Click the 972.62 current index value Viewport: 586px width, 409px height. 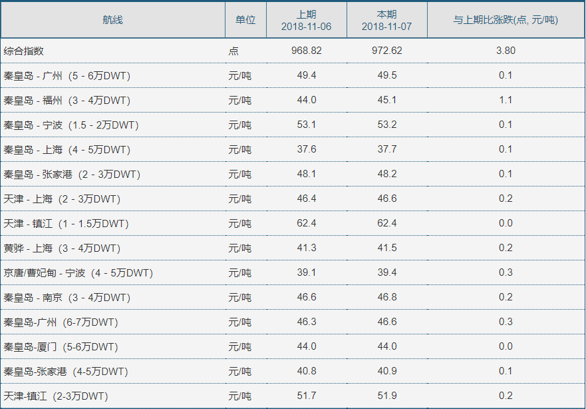click(x=387, y=51)
